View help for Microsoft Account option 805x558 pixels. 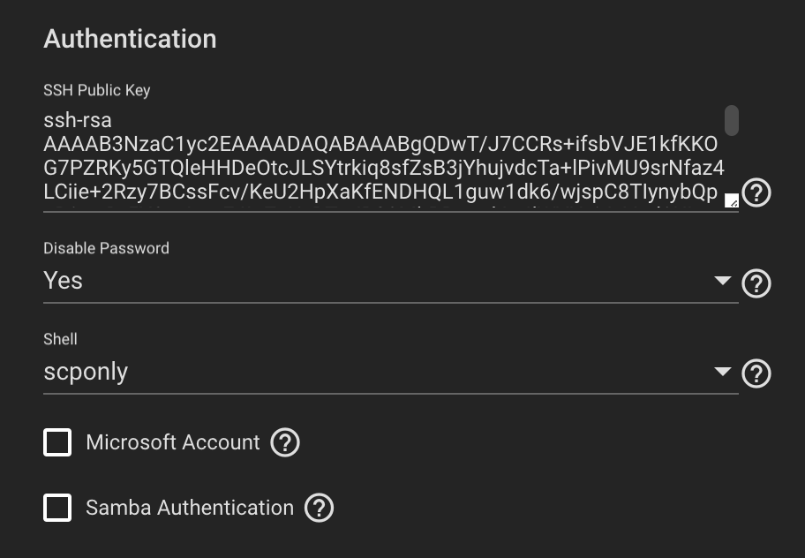[x=285, y=442]
